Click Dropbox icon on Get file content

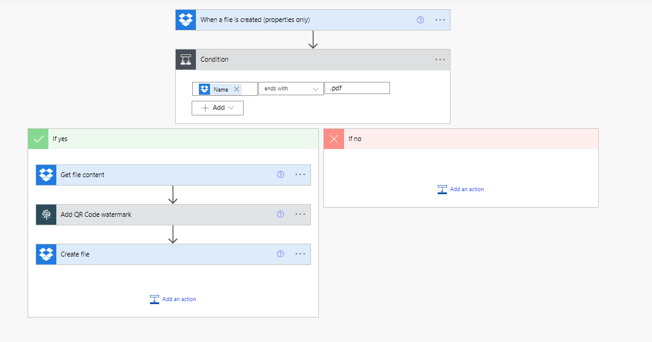(x=46, y=175)
